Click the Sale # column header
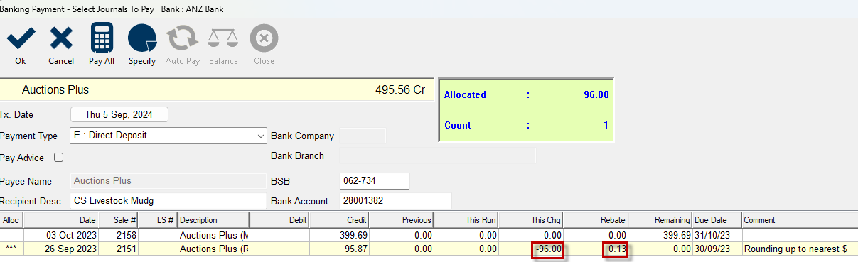Screen dimensions: 858x262 [119, 220]
